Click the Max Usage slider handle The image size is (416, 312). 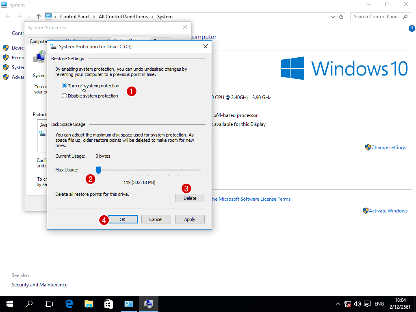[98, 170]
